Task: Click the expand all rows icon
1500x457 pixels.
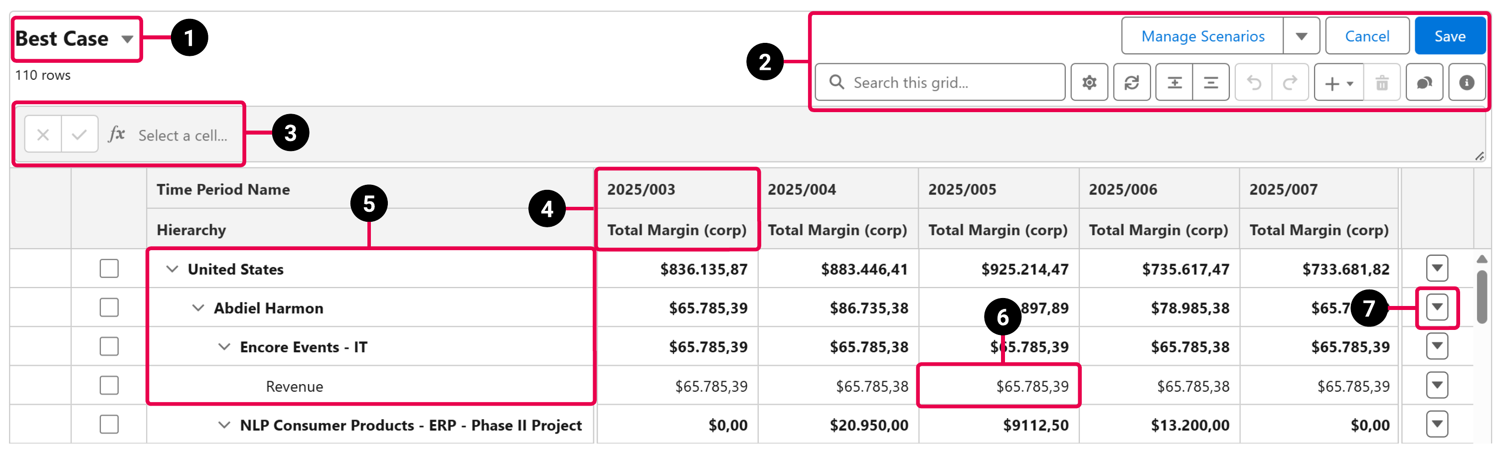Action: click(1174, 83)
